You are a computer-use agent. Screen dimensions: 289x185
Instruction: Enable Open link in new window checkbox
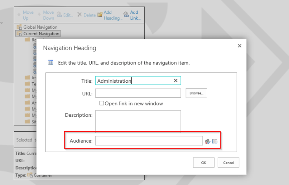click(x=101, y=103)
